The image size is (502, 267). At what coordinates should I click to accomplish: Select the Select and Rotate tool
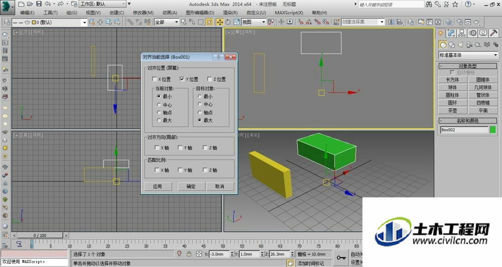point(228,22)
